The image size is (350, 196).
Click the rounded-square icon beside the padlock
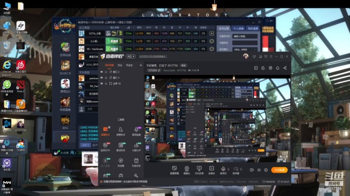coord(256,68)
